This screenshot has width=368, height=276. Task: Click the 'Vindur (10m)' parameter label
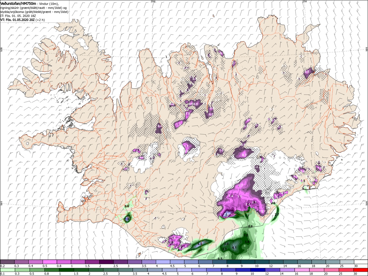49,3
